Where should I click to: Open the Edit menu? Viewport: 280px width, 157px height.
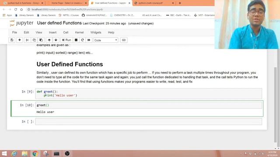pyautogui.click(x=26, y=32)
